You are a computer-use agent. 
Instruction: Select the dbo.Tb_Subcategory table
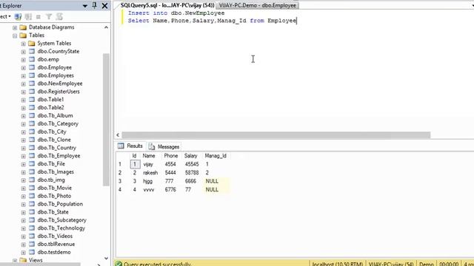(x=61, y=220)
